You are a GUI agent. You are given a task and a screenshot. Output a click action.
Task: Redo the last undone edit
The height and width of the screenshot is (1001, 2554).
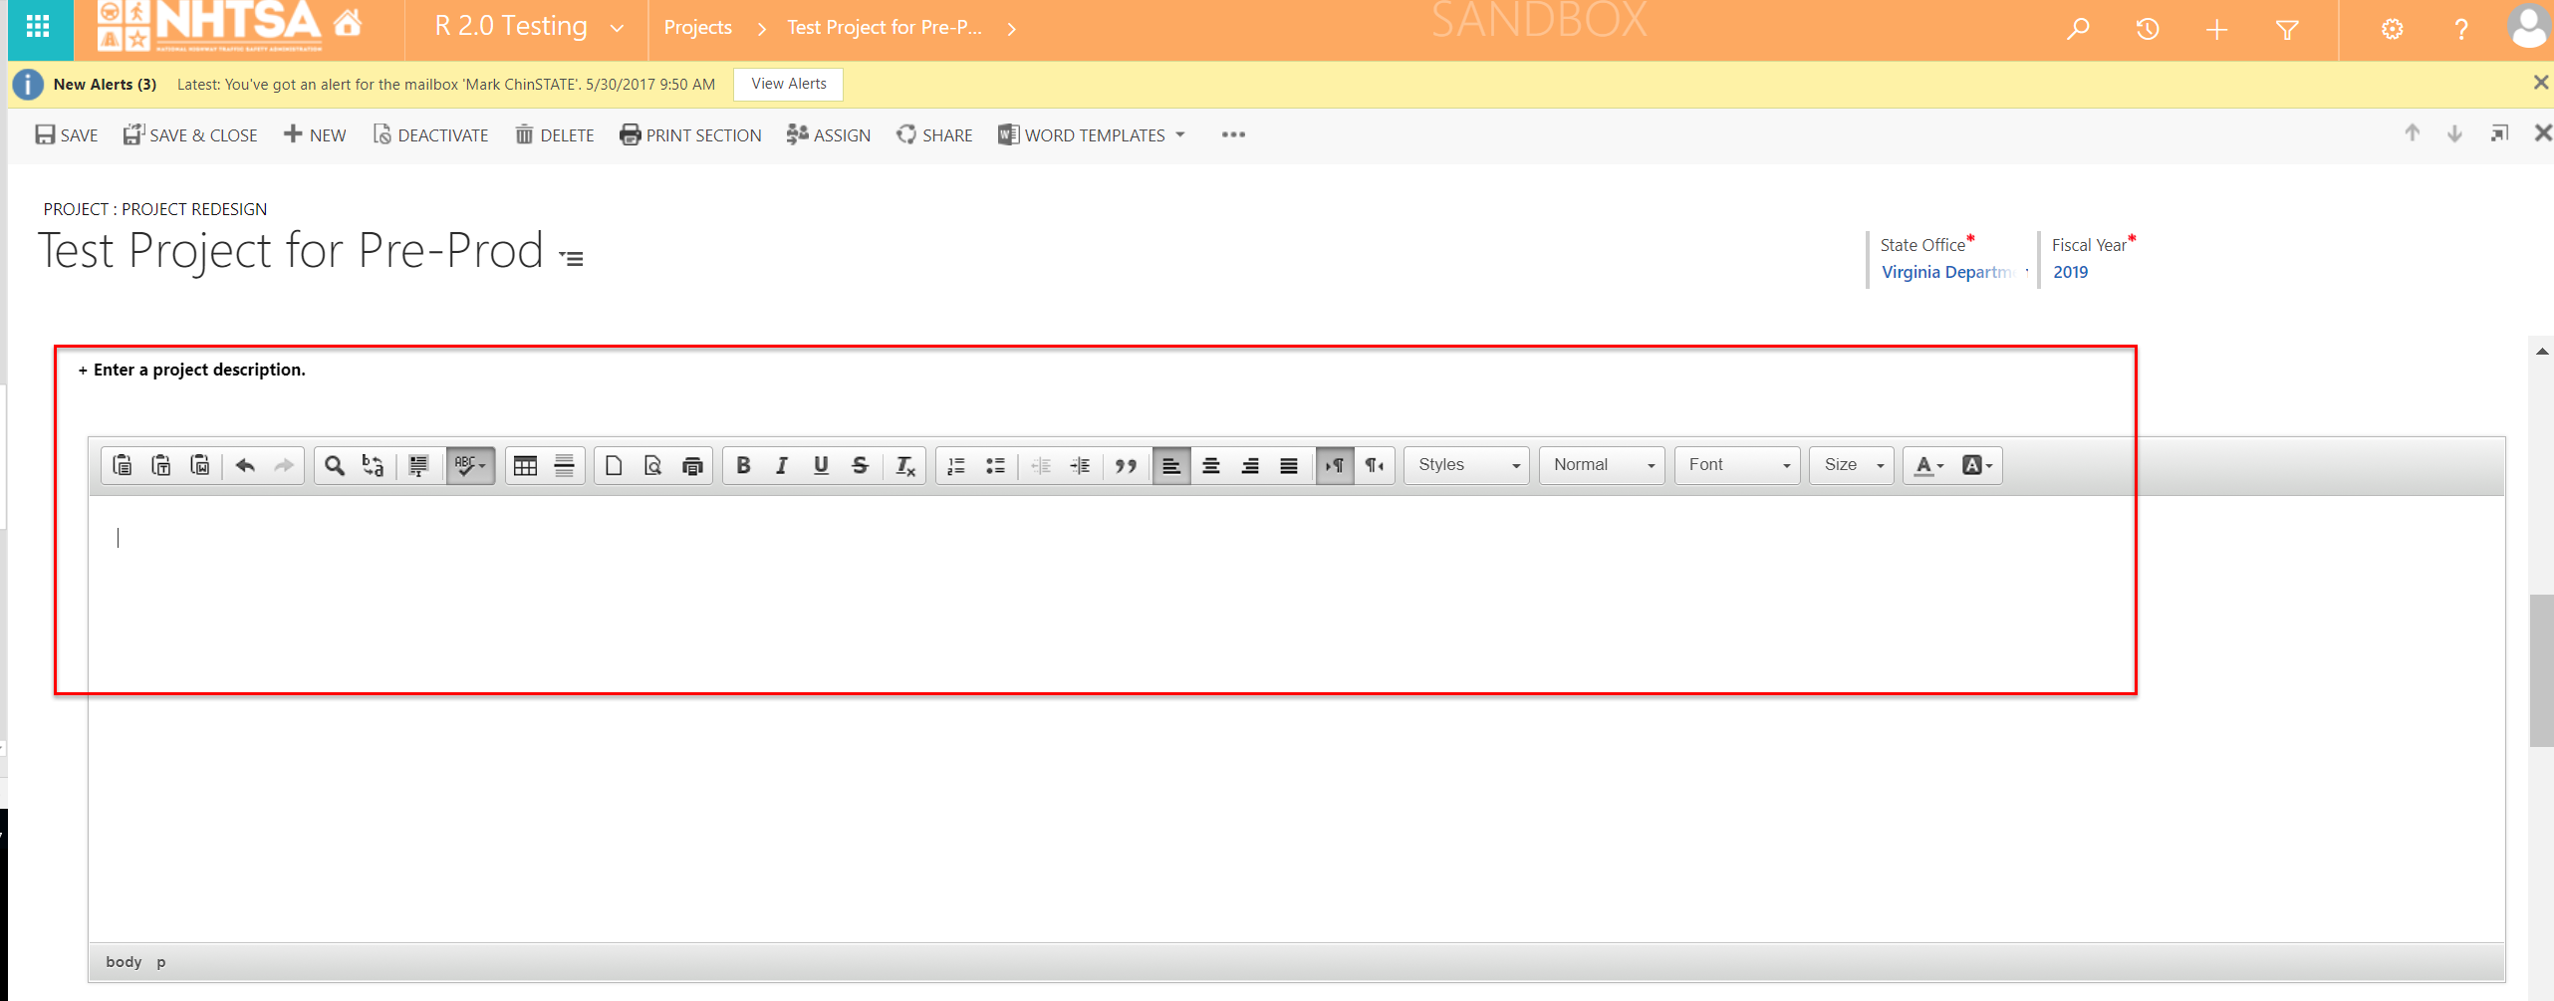coord(284,465)
